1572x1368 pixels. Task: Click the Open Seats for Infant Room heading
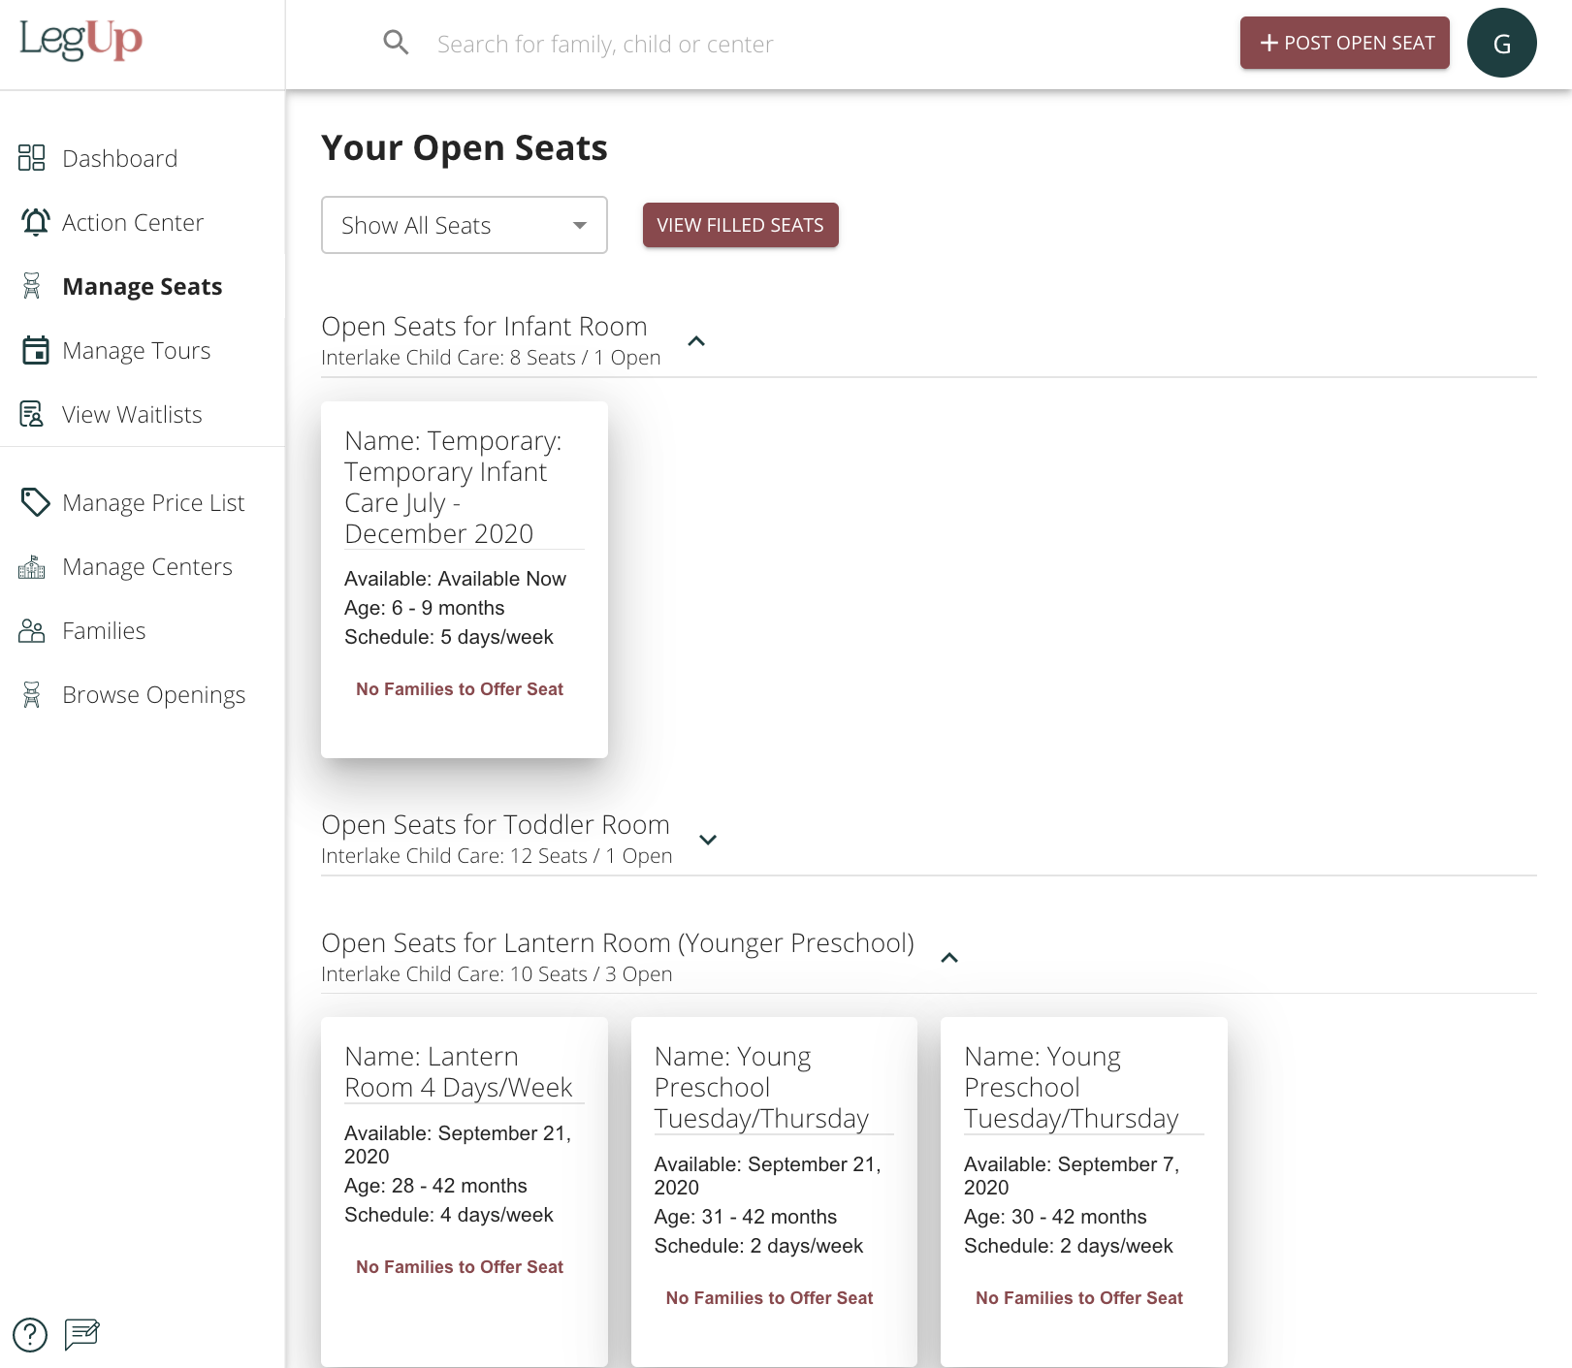pyautogui.click(x=484, y=327)
